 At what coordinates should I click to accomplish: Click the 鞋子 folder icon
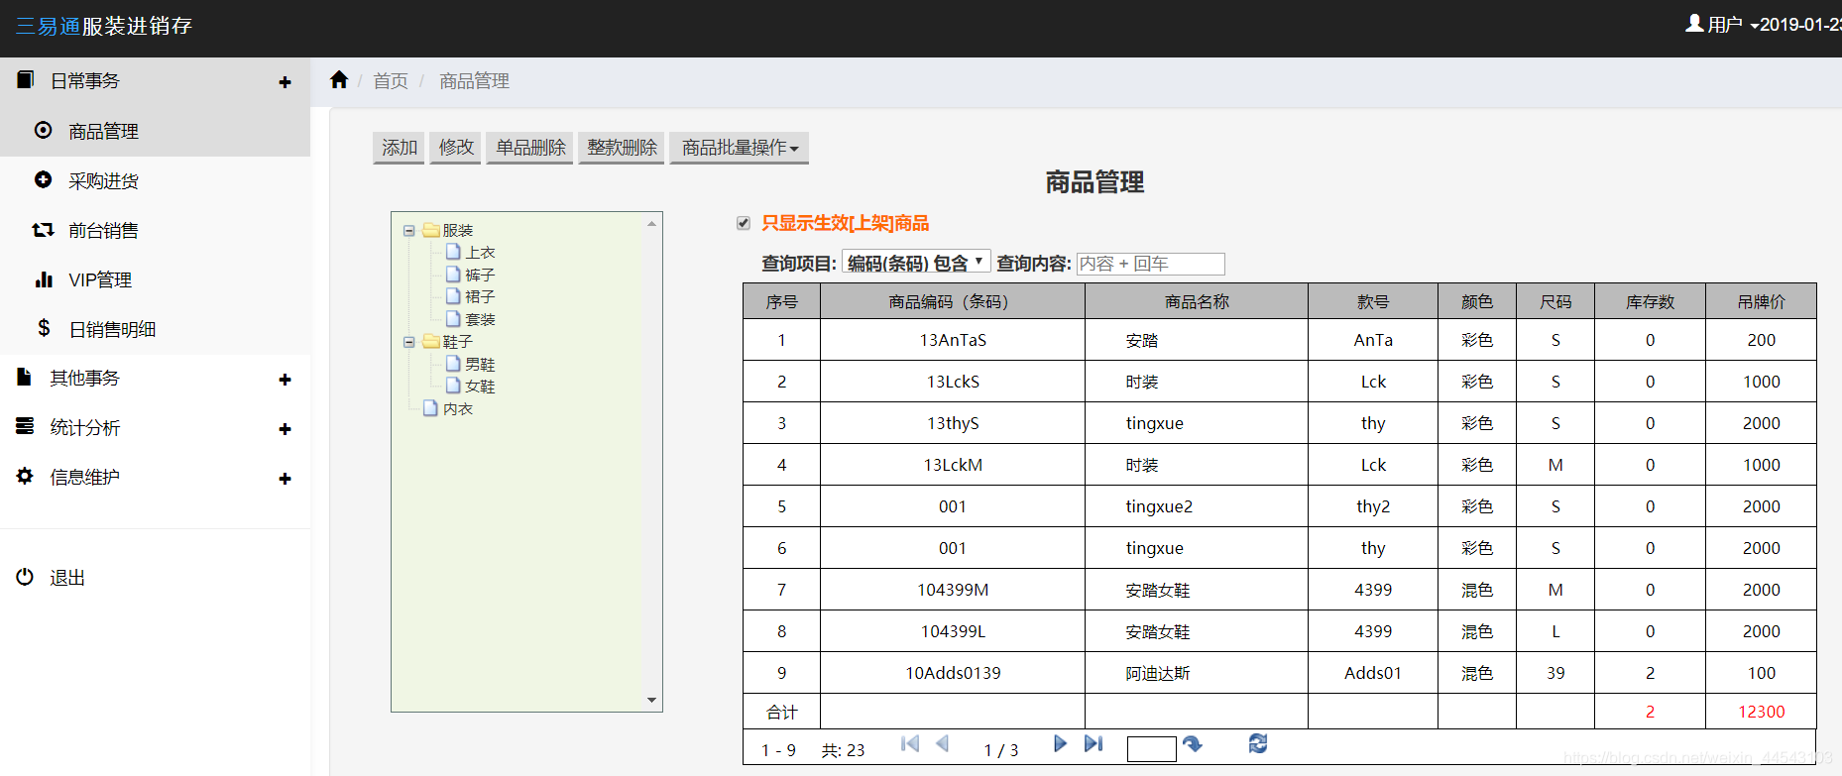[430, 341]
